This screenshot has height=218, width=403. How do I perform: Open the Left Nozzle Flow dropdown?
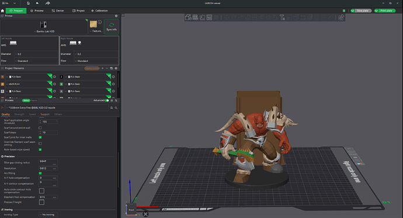tap(36, 61)
